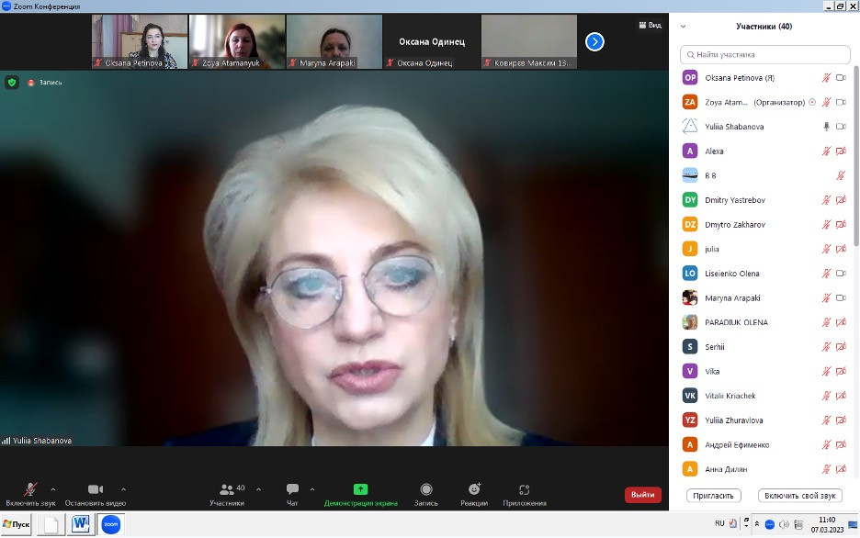Focus the Найти участника search field
The height and width of the screenshot is (538, 860).
click(765, 55)
